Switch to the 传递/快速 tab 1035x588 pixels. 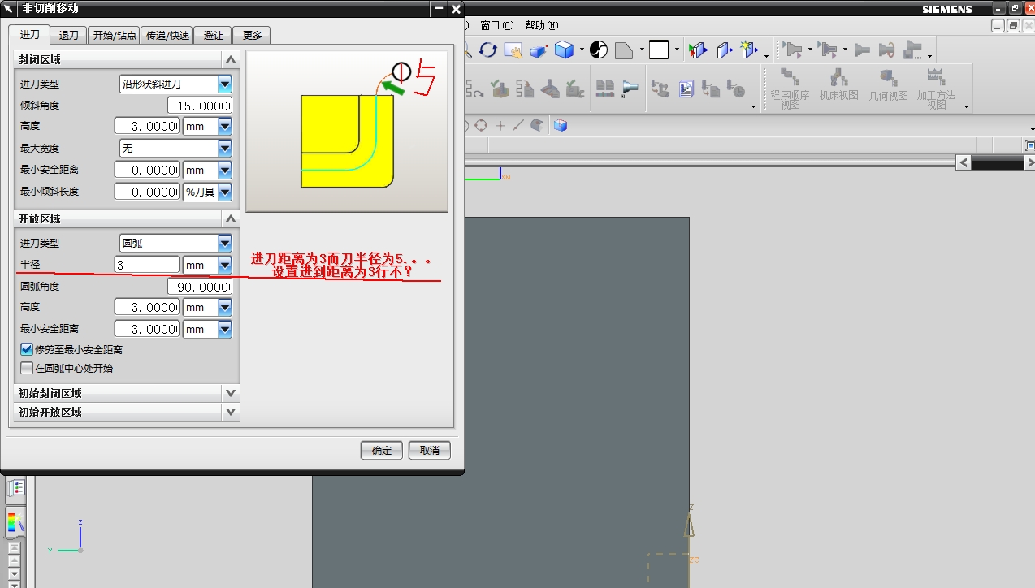167,35
